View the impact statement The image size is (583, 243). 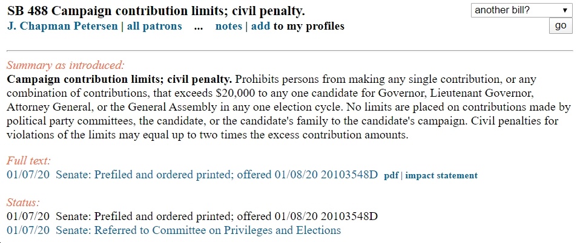[441, 175]
